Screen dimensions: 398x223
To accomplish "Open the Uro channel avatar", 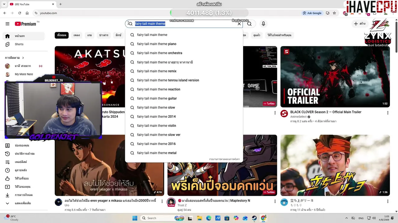I will tap(58, 202).
